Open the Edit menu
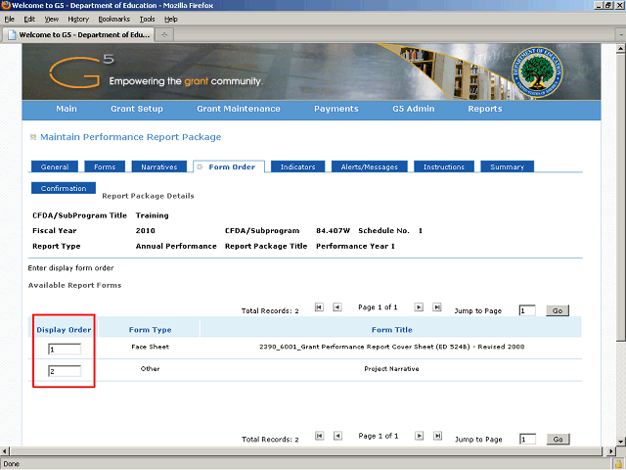This screenshot has width=626, height=470. coord(29,20)
